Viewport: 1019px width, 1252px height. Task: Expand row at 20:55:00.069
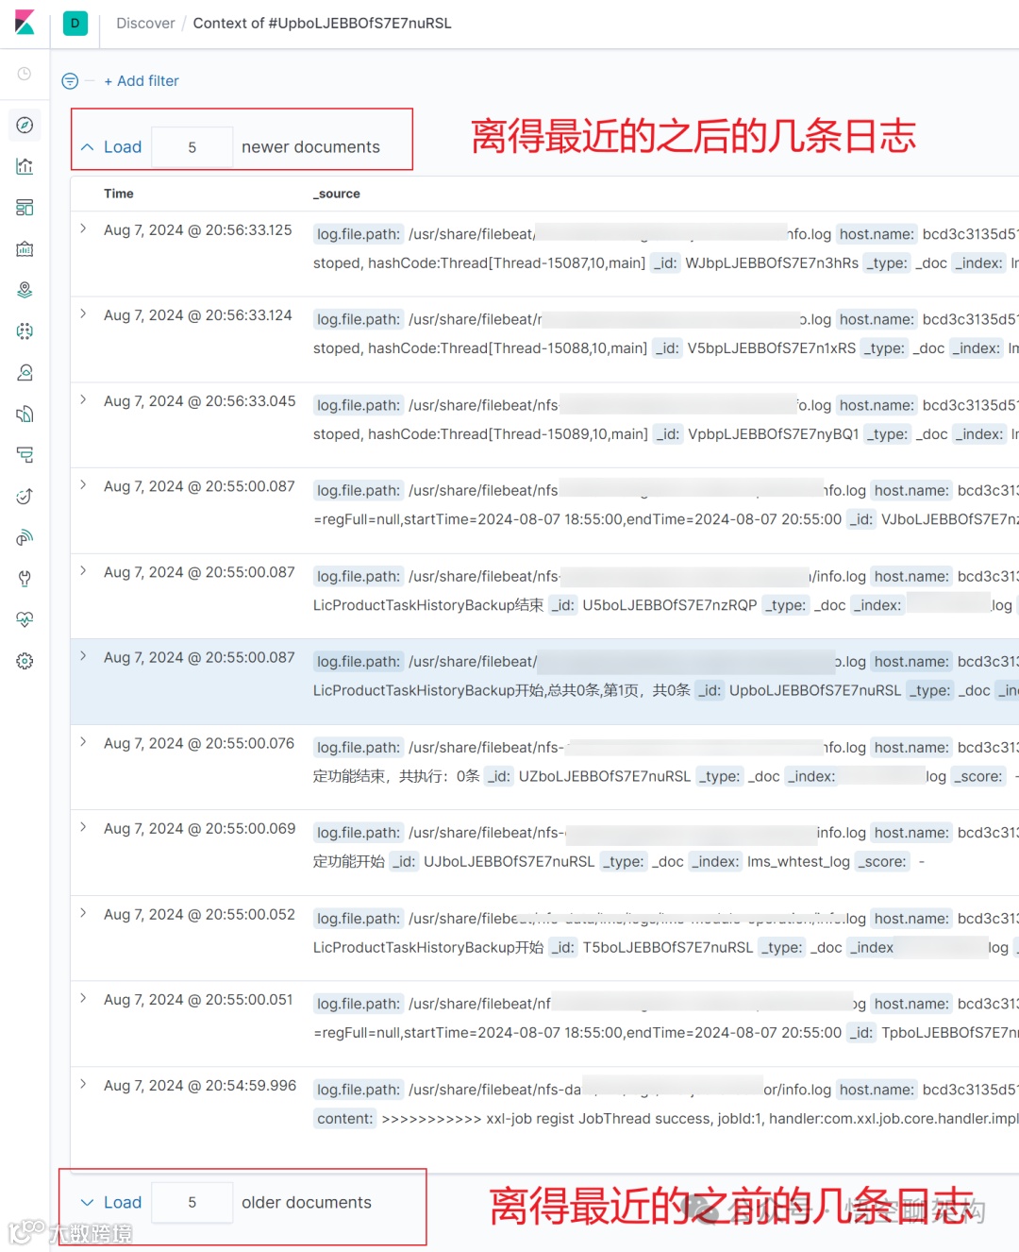coord(83,827)
